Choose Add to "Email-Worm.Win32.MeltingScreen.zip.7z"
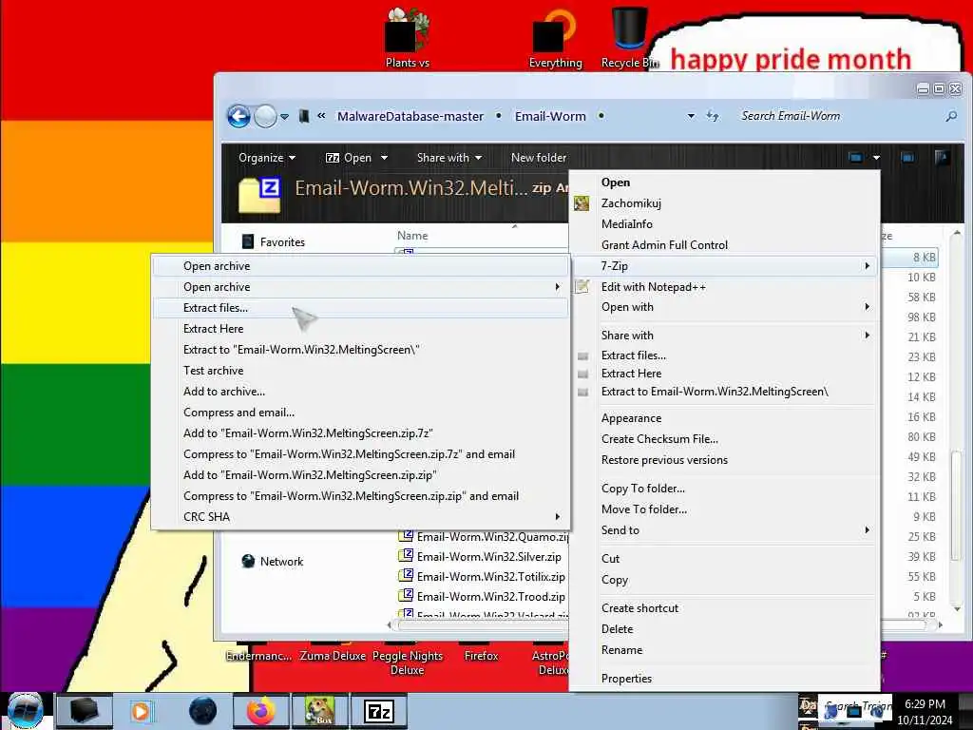Viewport: 973px width, 730px height. (360, 433)
